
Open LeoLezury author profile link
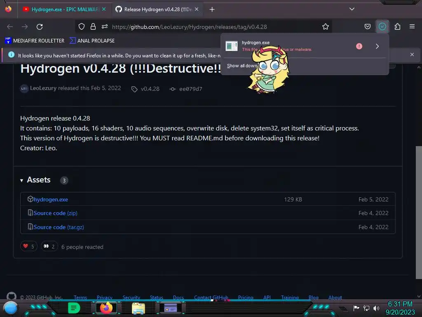click(43, 88)
